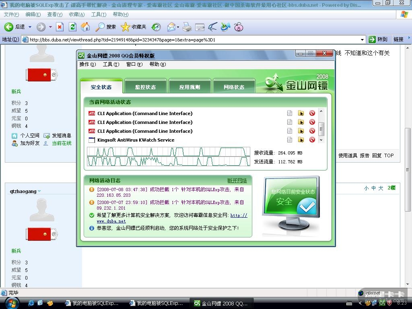Image resolution: width=412 pixels, height=309 pixels.
Task: Click activity list scroll-up arrow
Action: [x=321, y=111]
